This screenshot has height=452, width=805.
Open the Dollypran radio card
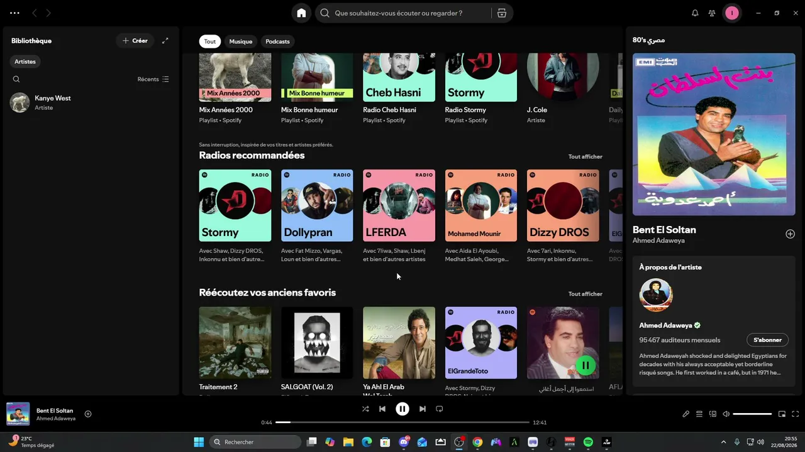point(317,205)
